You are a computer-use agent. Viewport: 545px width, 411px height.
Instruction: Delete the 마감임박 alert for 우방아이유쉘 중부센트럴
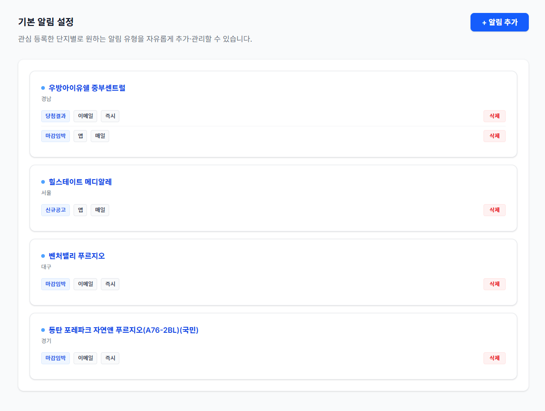494,136
